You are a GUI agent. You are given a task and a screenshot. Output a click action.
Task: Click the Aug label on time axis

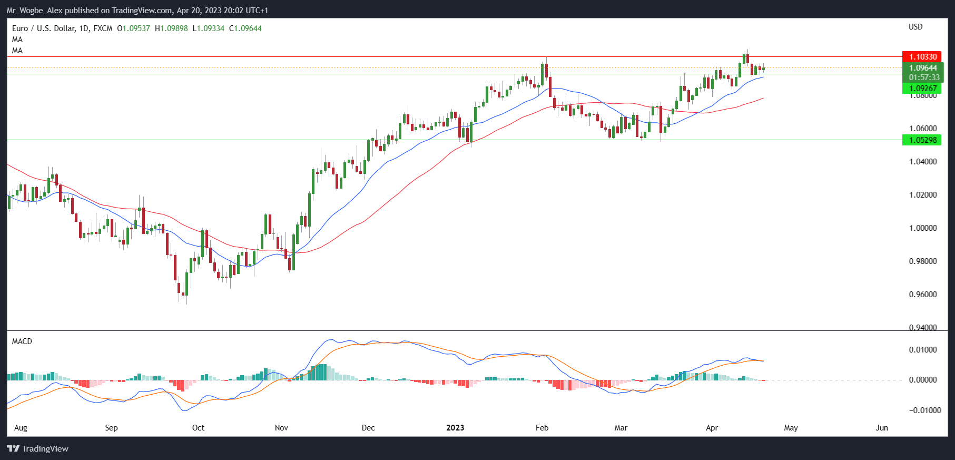coord(21,428)
